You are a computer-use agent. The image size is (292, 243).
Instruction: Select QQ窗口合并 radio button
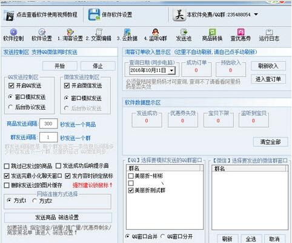[127, 236]
